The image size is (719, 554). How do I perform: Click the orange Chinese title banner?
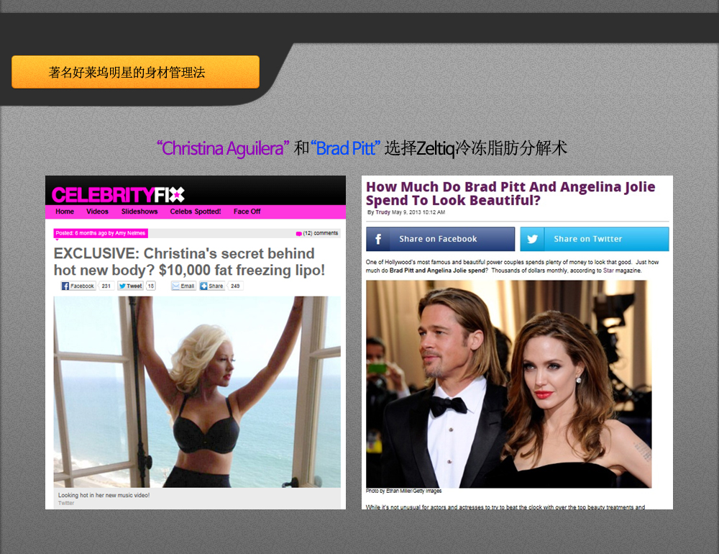135,72
